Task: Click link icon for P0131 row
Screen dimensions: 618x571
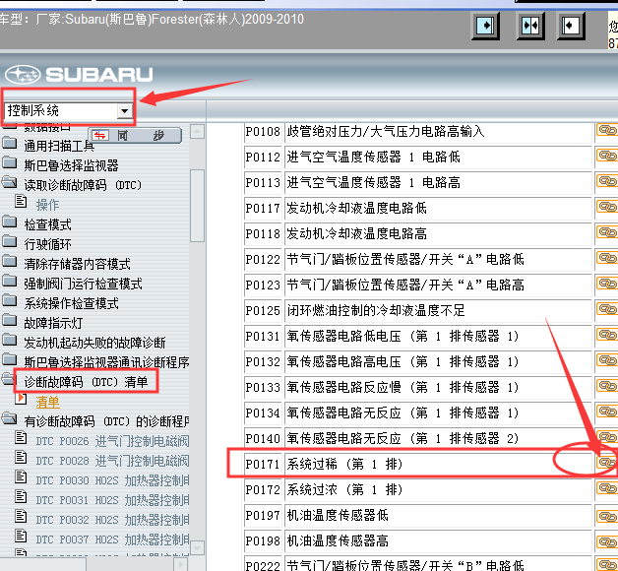Action: [607, 335]
